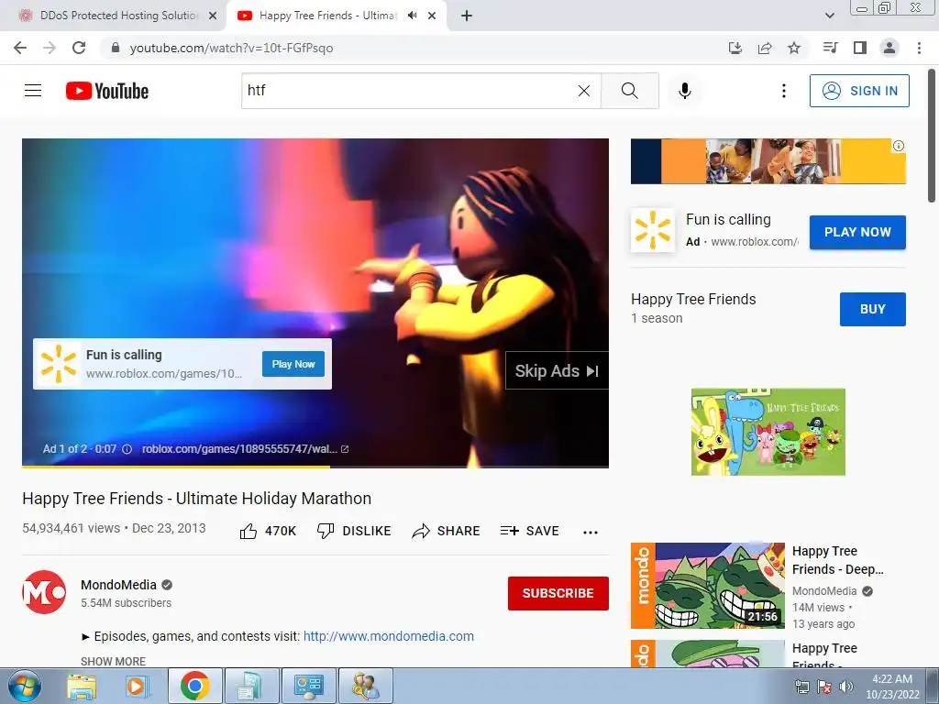Image resolution: width=939 pixels, height=704 pixels.
Task: Open Chrome media controls icon
Action: (x=830, y=48)
